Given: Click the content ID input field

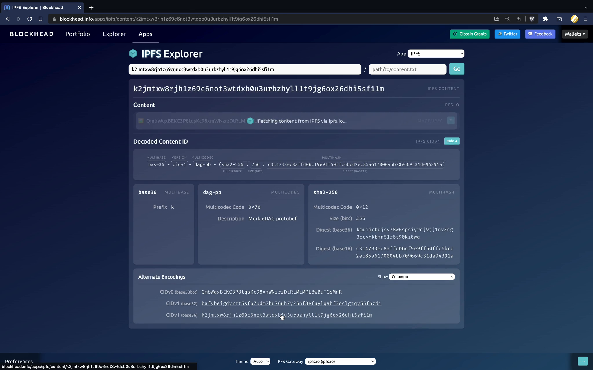Looking at the screenshot, I should pyautogui.click(x=245, y=69).
